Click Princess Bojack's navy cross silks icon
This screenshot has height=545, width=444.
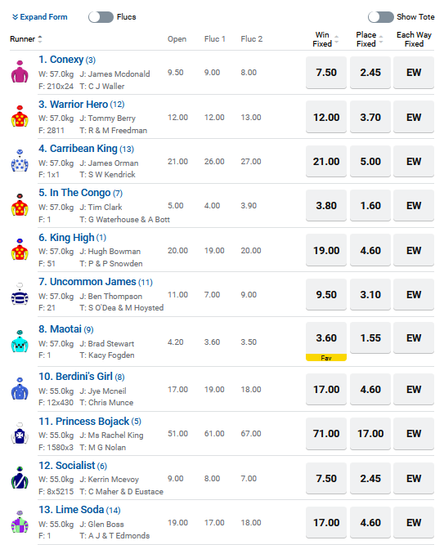point(20,433)
